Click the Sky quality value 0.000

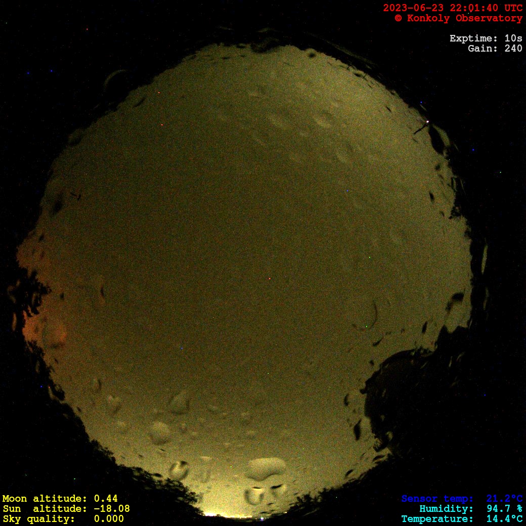pos(109,519)
